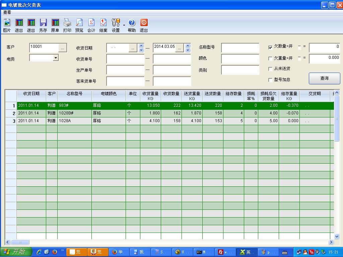Open the date picker for the empty start 收货日期
Viewport: 343px width, 257px height.
(x=133, y=48)
